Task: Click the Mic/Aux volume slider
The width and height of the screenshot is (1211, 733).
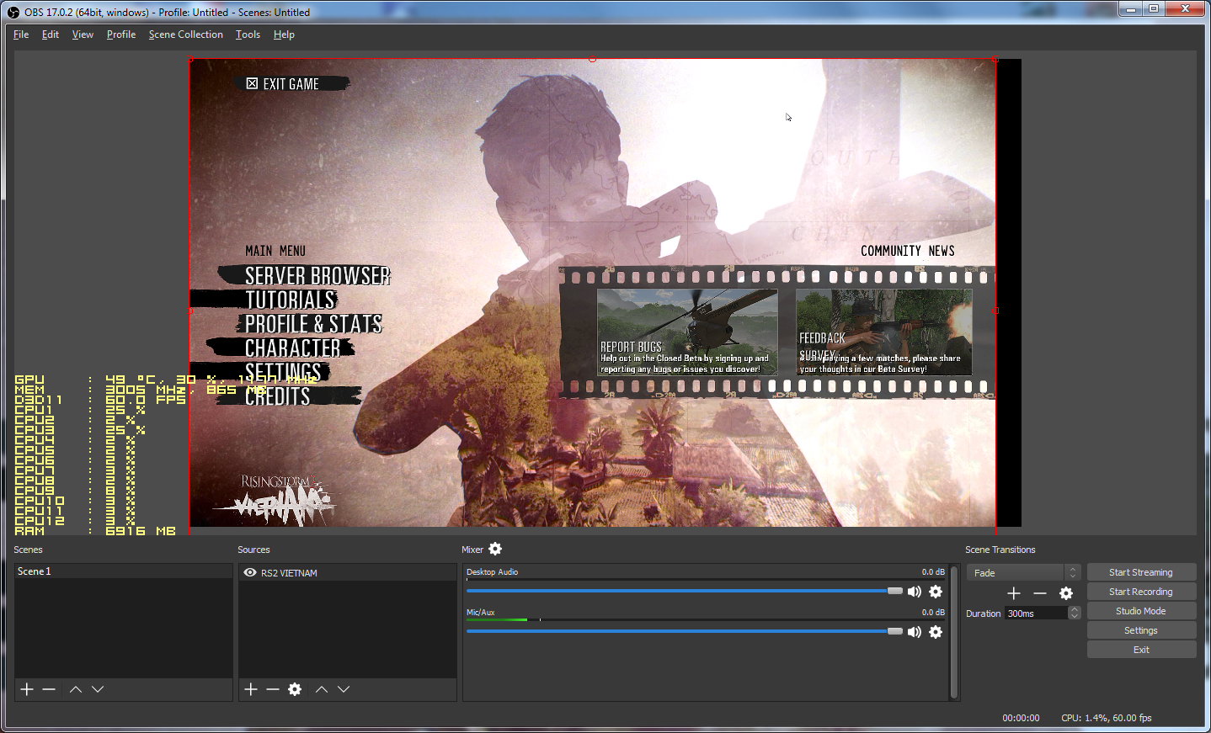Action: (685, 631)
